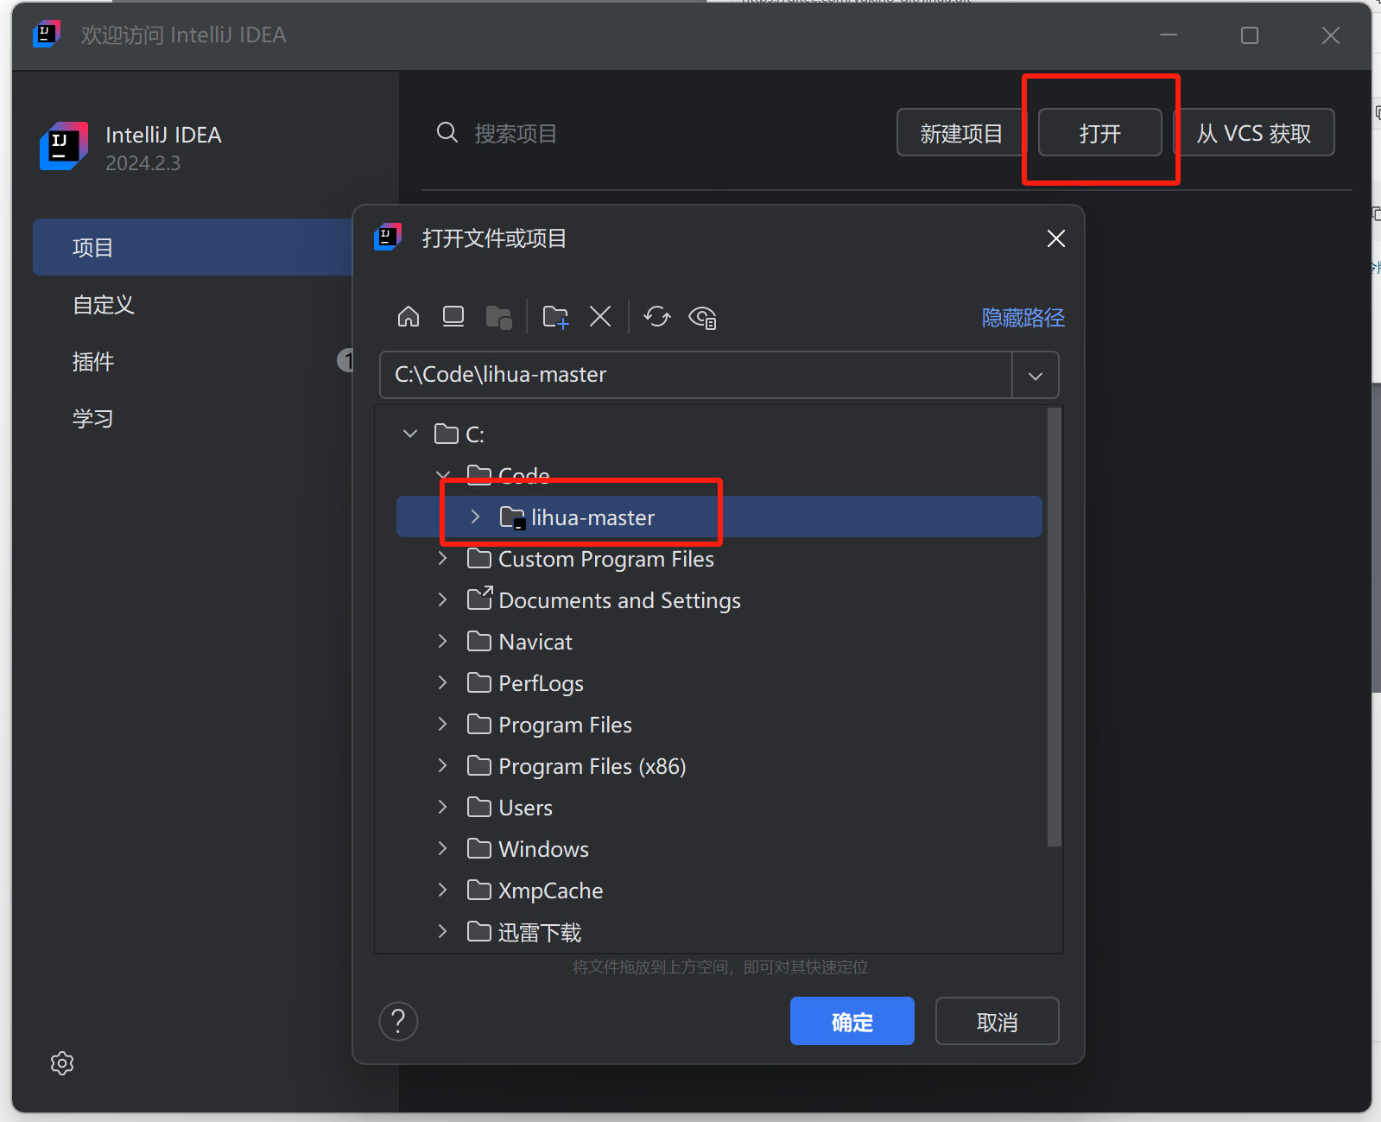Jump to desktop directory icon
Image resolution: width=1381 pixels, height=1122 pixels.
[453, 317]
